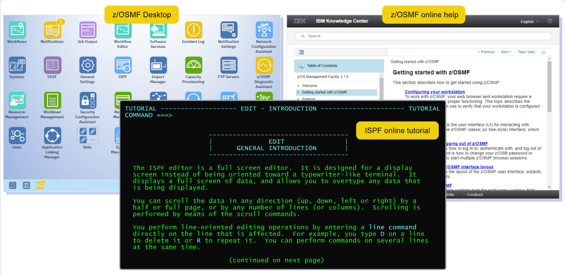The height and width of the screenshot is (275, 565).
Task: Go to the Next help topic
Action: pos(506,52)
